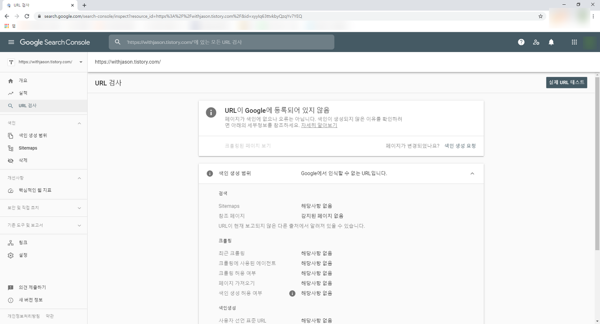
Task: Click the trend icon beside 실적
Action: 11,94
